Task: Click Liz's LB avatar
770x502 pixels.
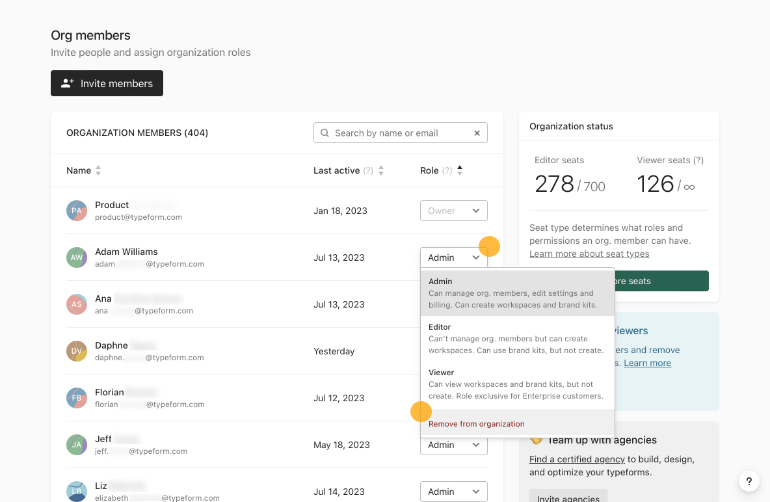Action: point(77,491)
